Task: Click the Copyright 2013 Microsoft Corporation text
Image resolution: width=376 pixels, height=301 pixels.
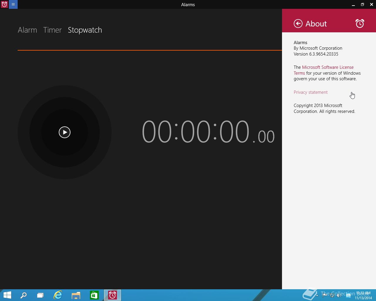Action: tap(324, 108)
